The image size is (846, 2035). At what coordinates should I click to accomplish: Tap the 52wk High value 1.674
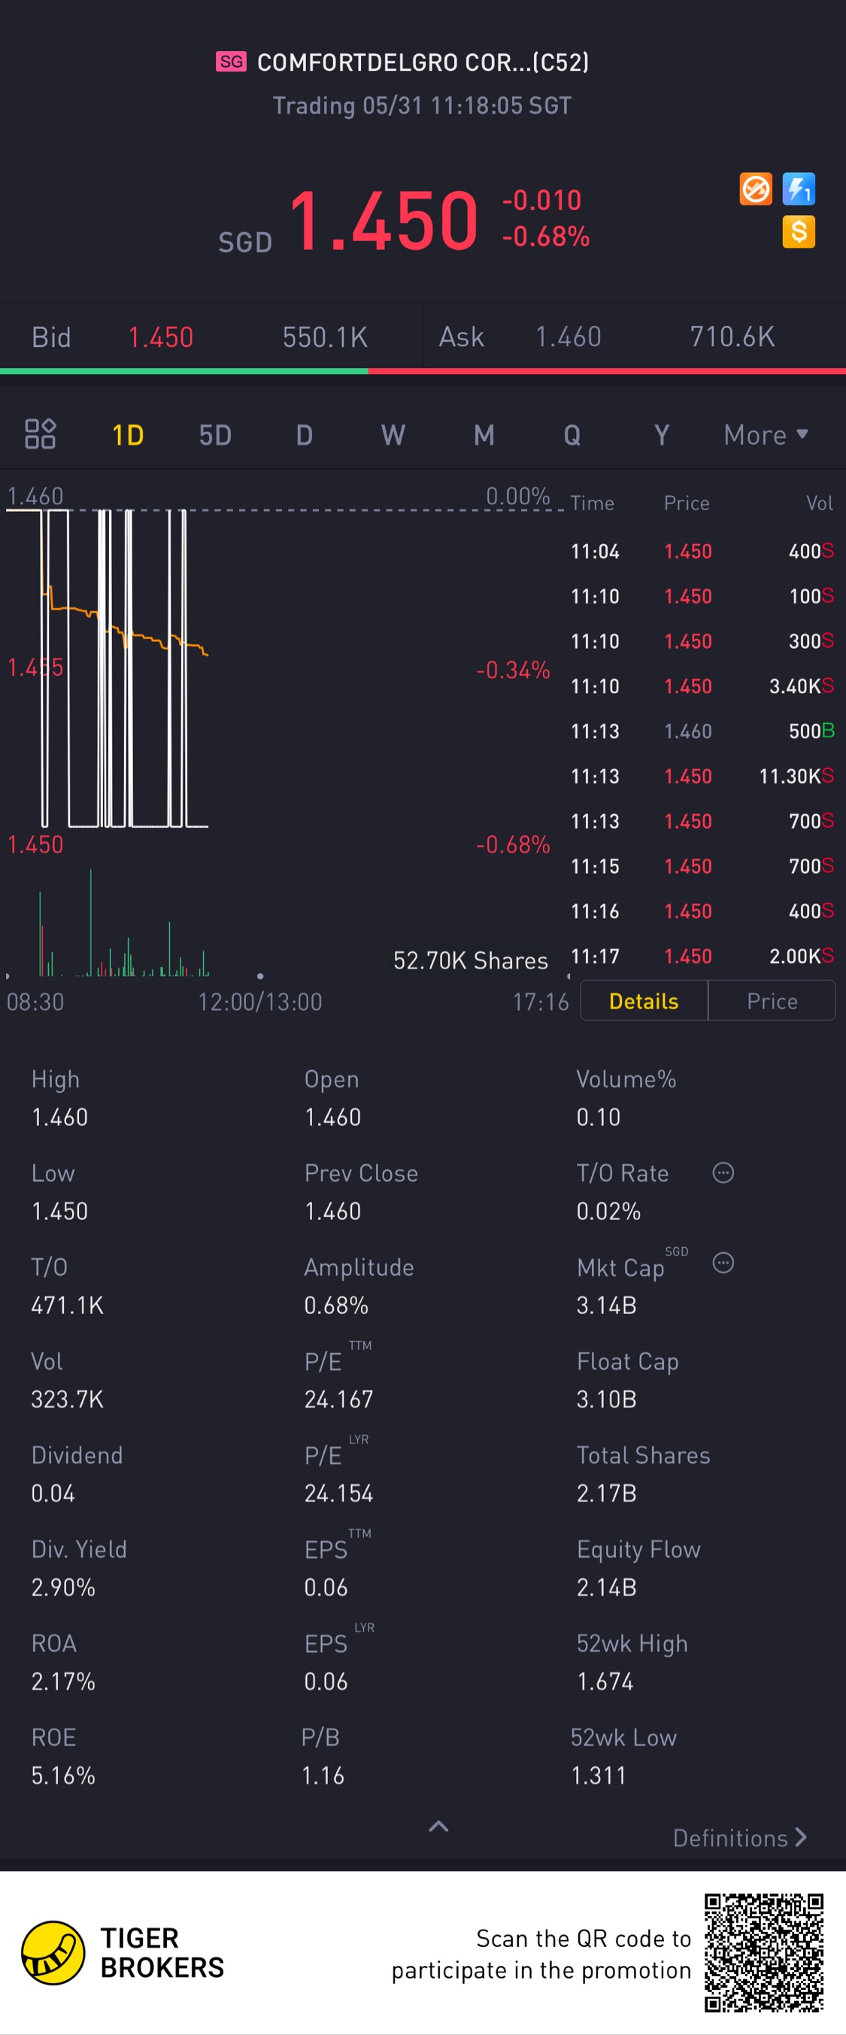[x=605, y=1681]
